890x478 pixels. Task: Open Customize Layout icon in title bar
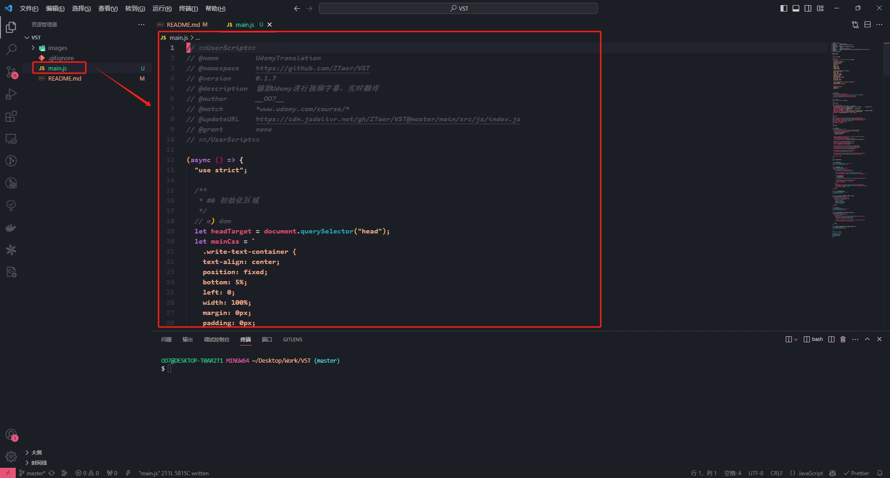coord(820,8)
